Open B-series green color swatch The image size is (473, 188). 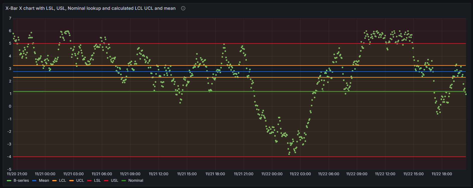9,181
